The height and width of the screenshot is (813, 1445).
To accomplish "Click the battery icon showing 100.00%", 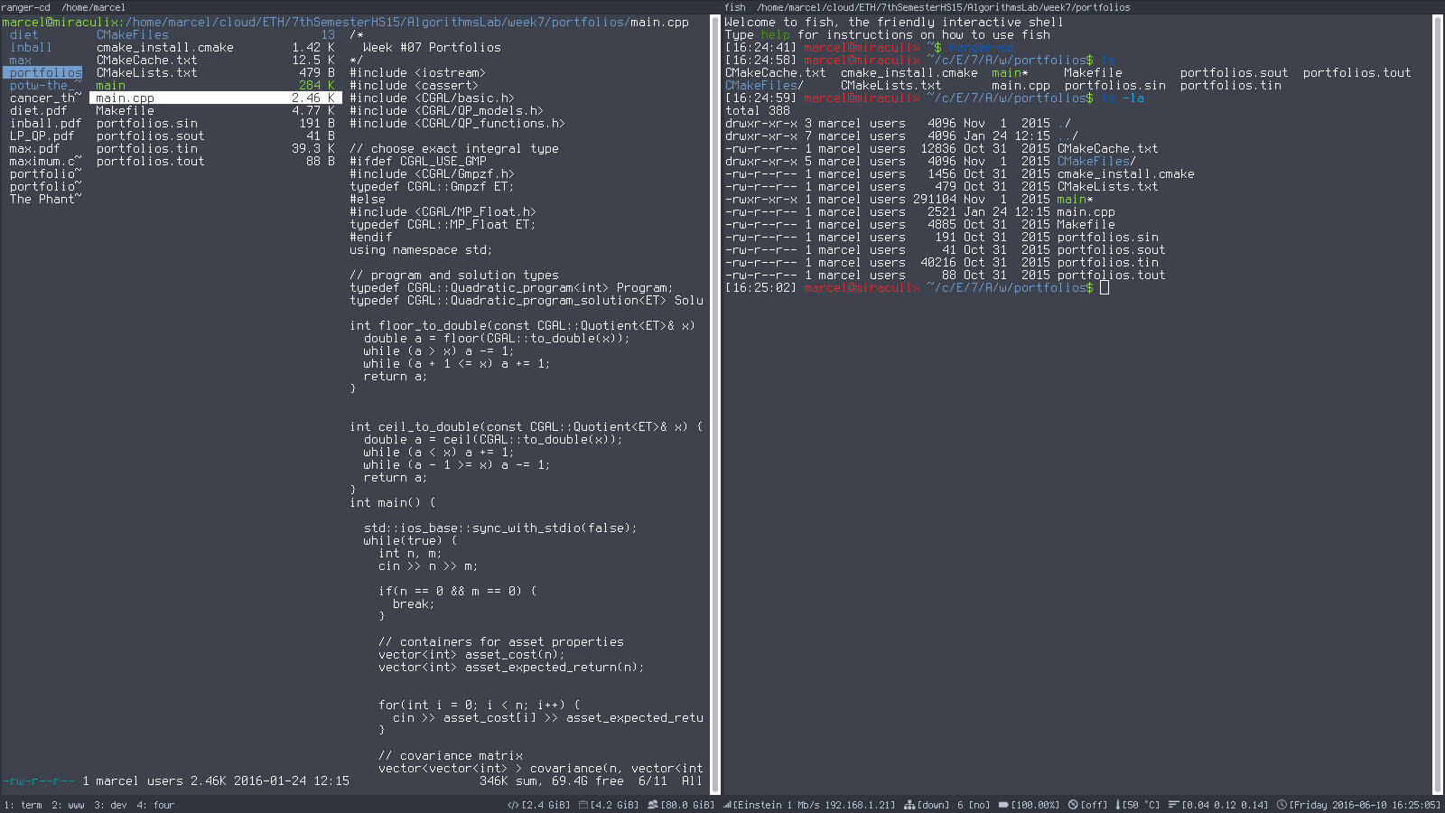I will (x=1003, y=805).
